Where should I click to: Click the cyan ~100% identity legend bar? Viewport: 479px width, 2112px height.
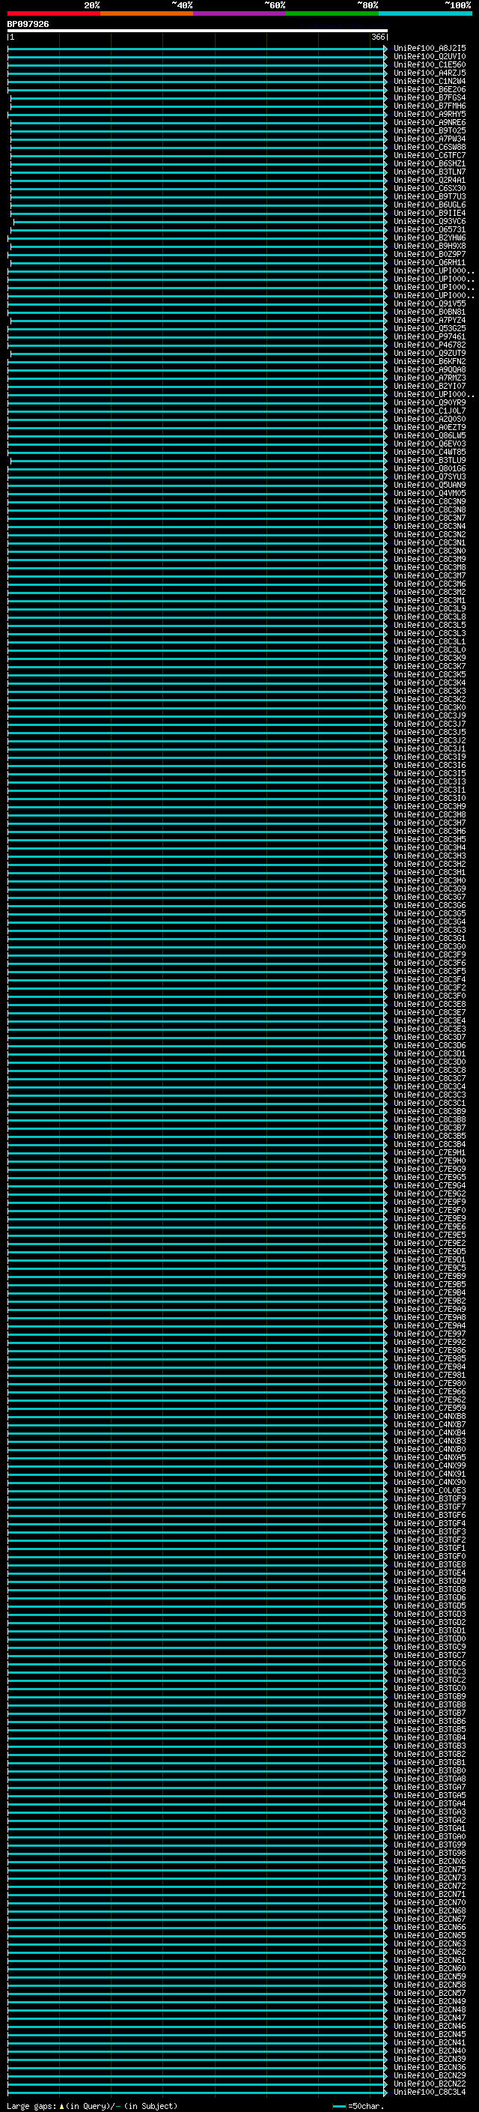[425, 13]
